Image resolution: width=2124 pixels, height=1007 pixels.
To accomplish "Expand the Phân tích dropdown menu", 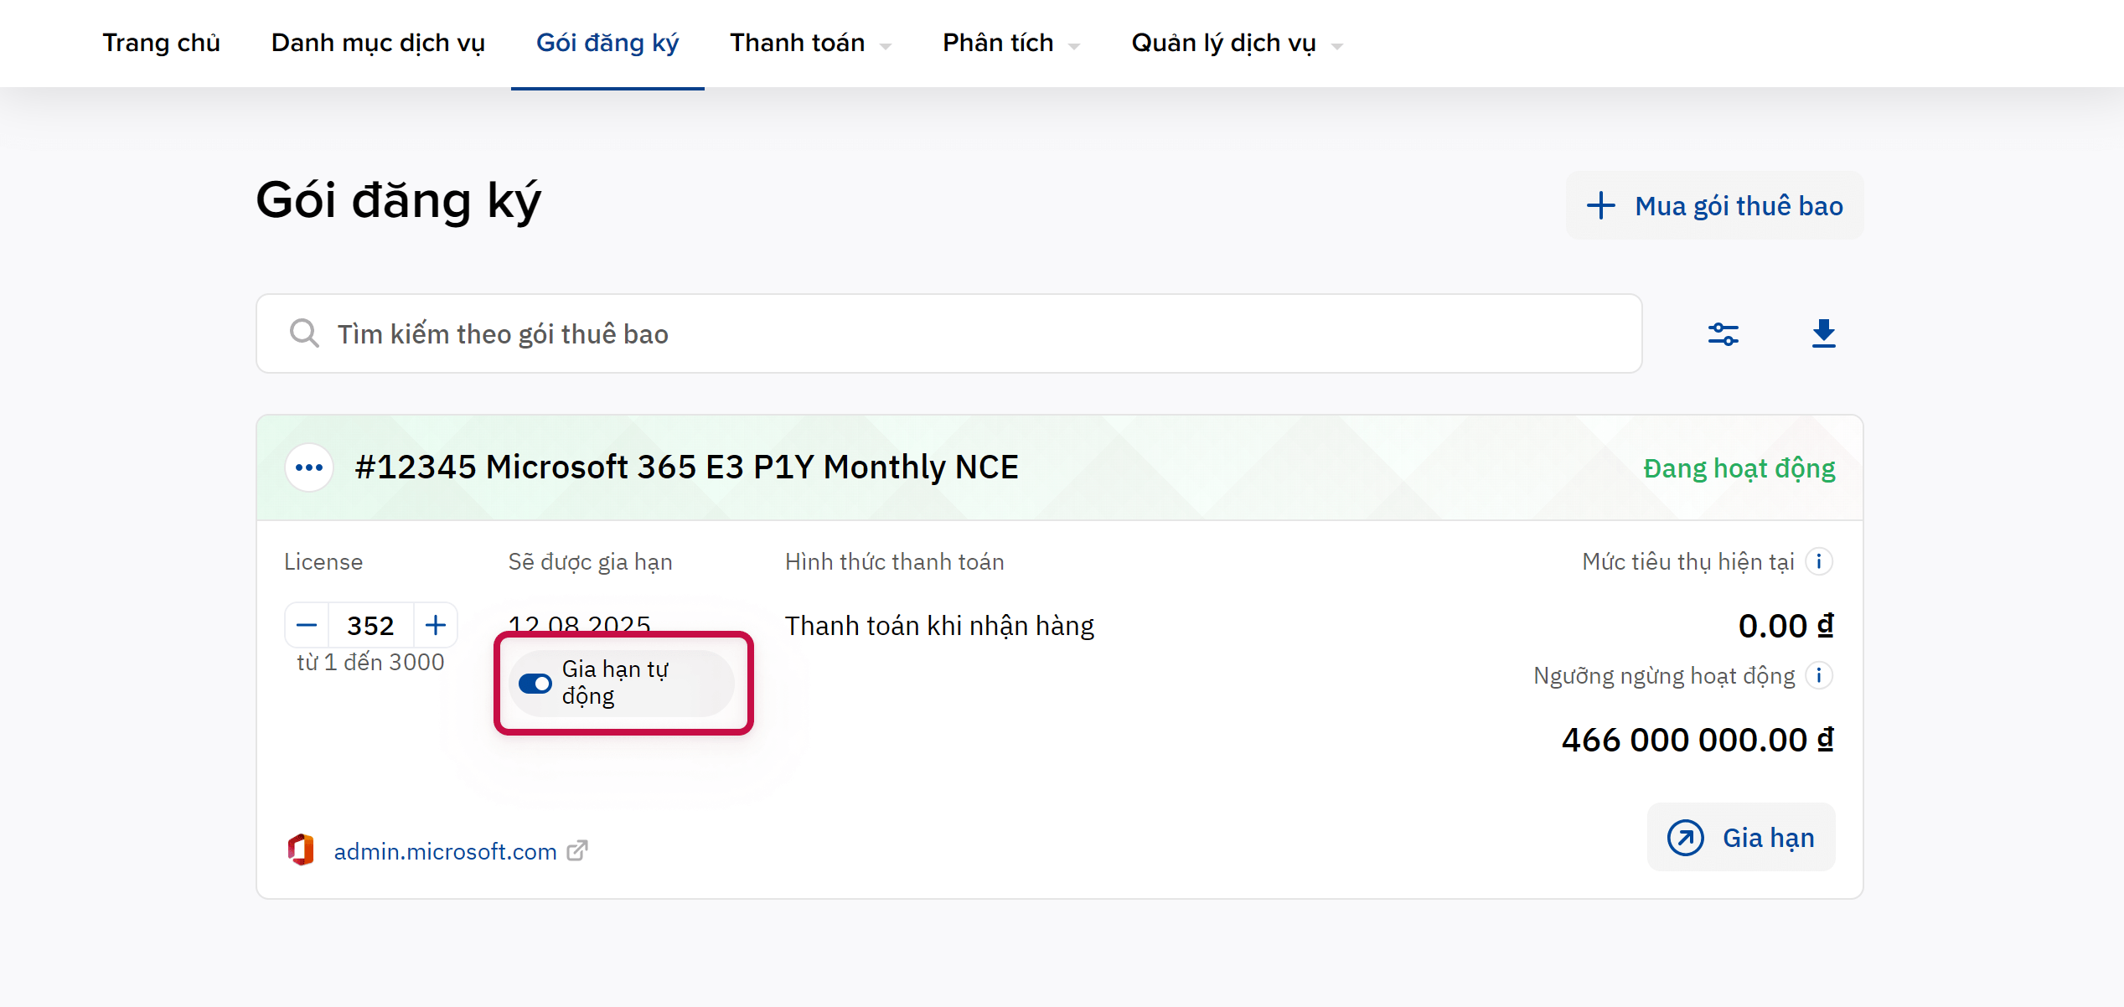I will pyautogui.click(x=1010, y=44).
